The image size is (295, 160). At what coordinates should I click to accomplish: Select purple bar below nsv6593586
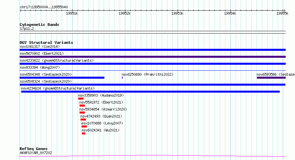pyautogui.click(x=271, y=78)
